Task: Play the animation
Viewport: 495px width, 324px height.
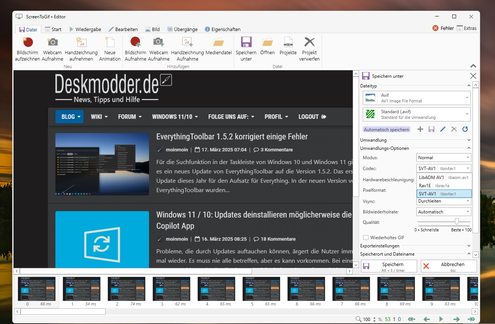Action: 441,319
